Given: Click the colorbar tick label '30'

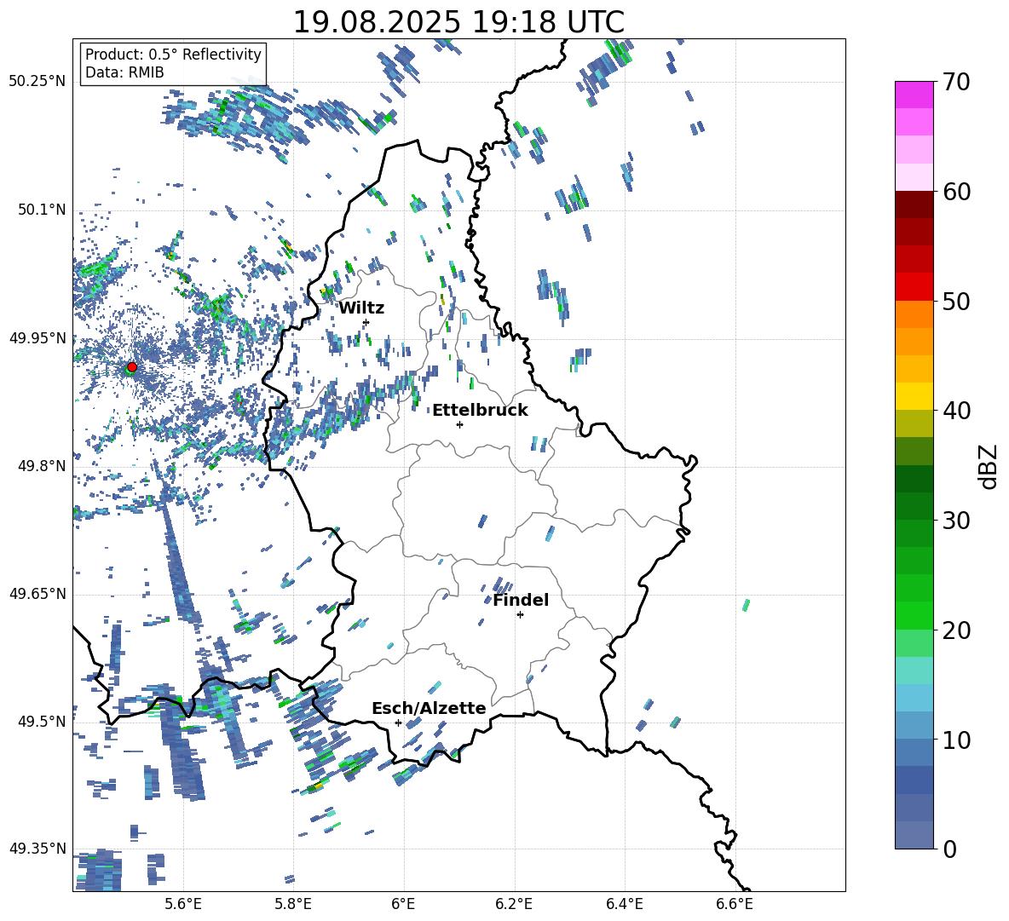Looking at the screenshot, I should (957, 521).
